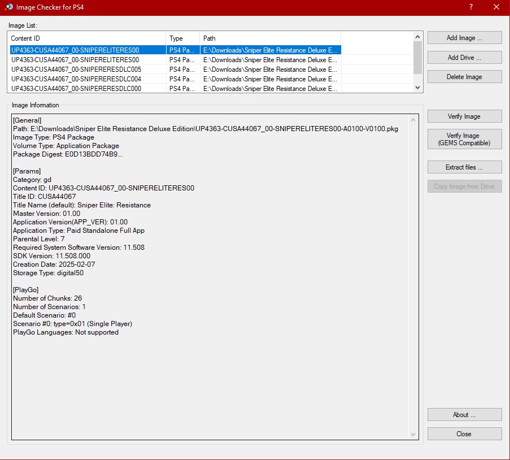Viewport: 510px width, 460px height.
Task: Click the [General] section heading
Action: coord(27,120)
